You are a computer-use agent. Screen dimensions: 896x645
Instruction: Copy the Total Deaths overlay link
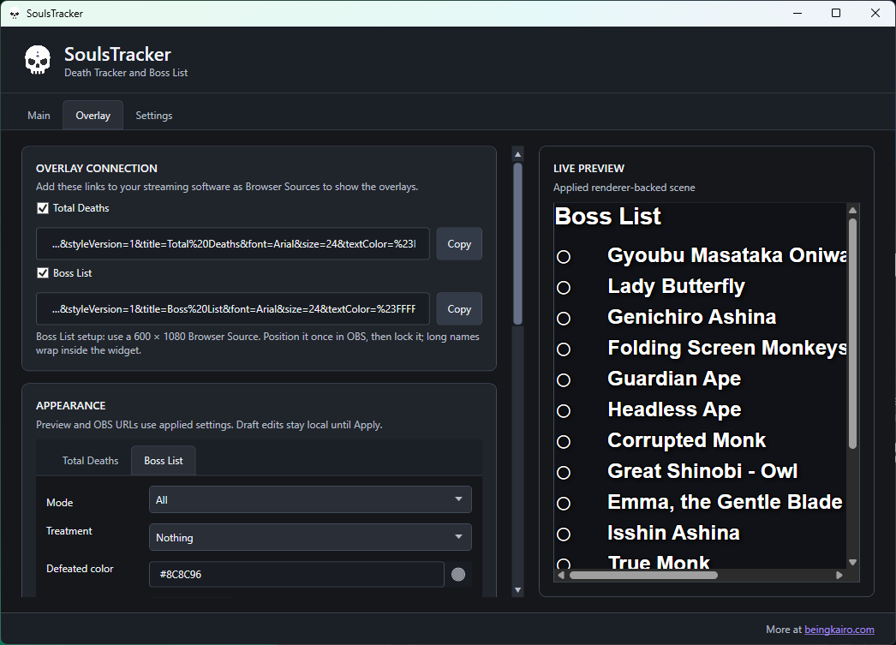click(x=459, y=244)
